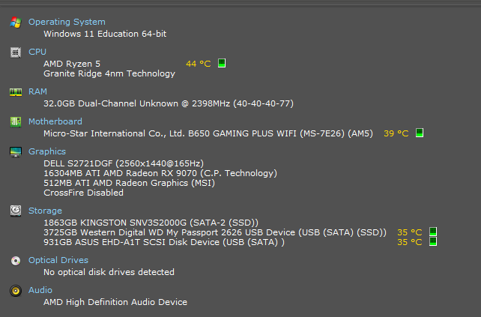Click the Storage hard drive icon

point(16,211)
